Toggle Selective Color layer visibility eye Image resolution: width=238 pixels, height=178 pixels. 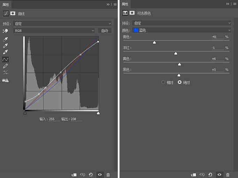(x=219, y=175)
